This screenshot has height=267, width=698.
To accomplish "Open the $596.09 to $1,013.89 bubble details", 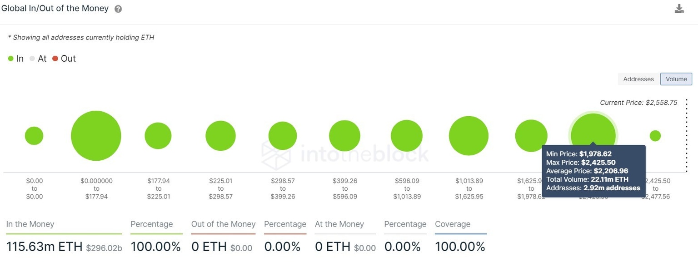I will click(x=407, y=135).
